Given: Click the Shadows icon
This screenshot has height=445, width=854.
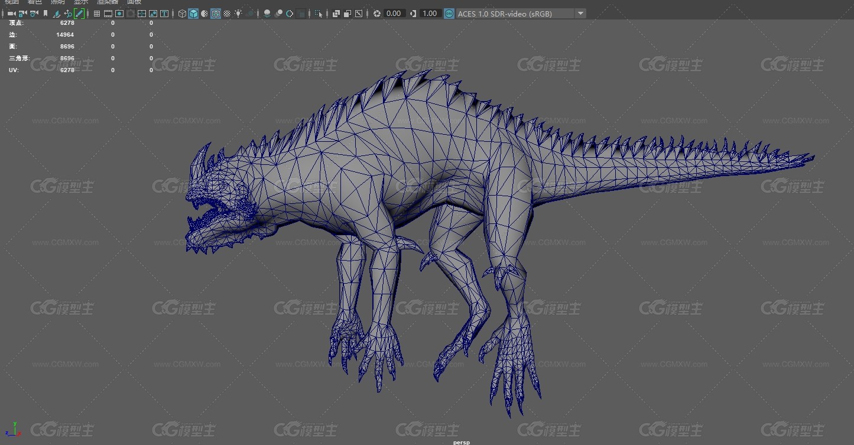Looking at the screenshot, I should point(250,14).
